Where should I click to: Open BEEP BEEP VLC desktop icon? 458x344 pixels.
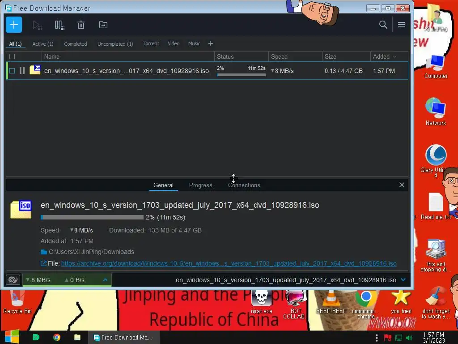[331, 302]
